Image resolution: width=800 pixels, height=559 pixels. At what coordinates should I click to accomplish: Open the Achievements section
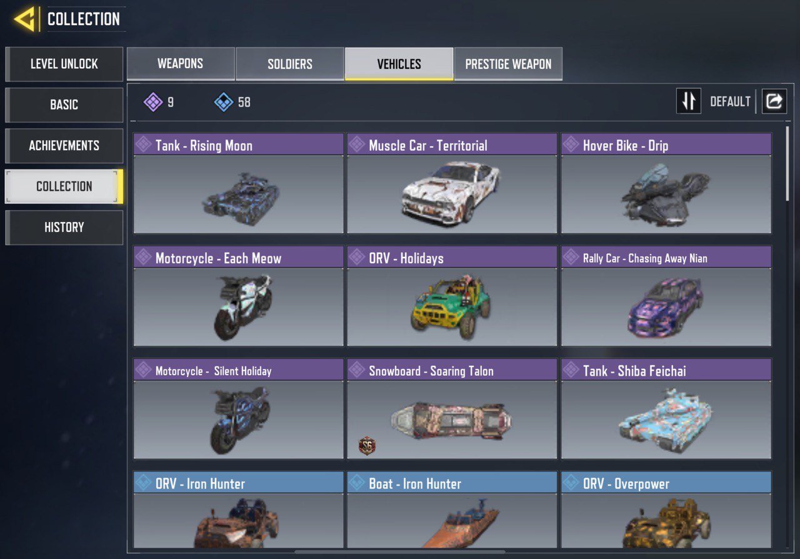[64, 146]
